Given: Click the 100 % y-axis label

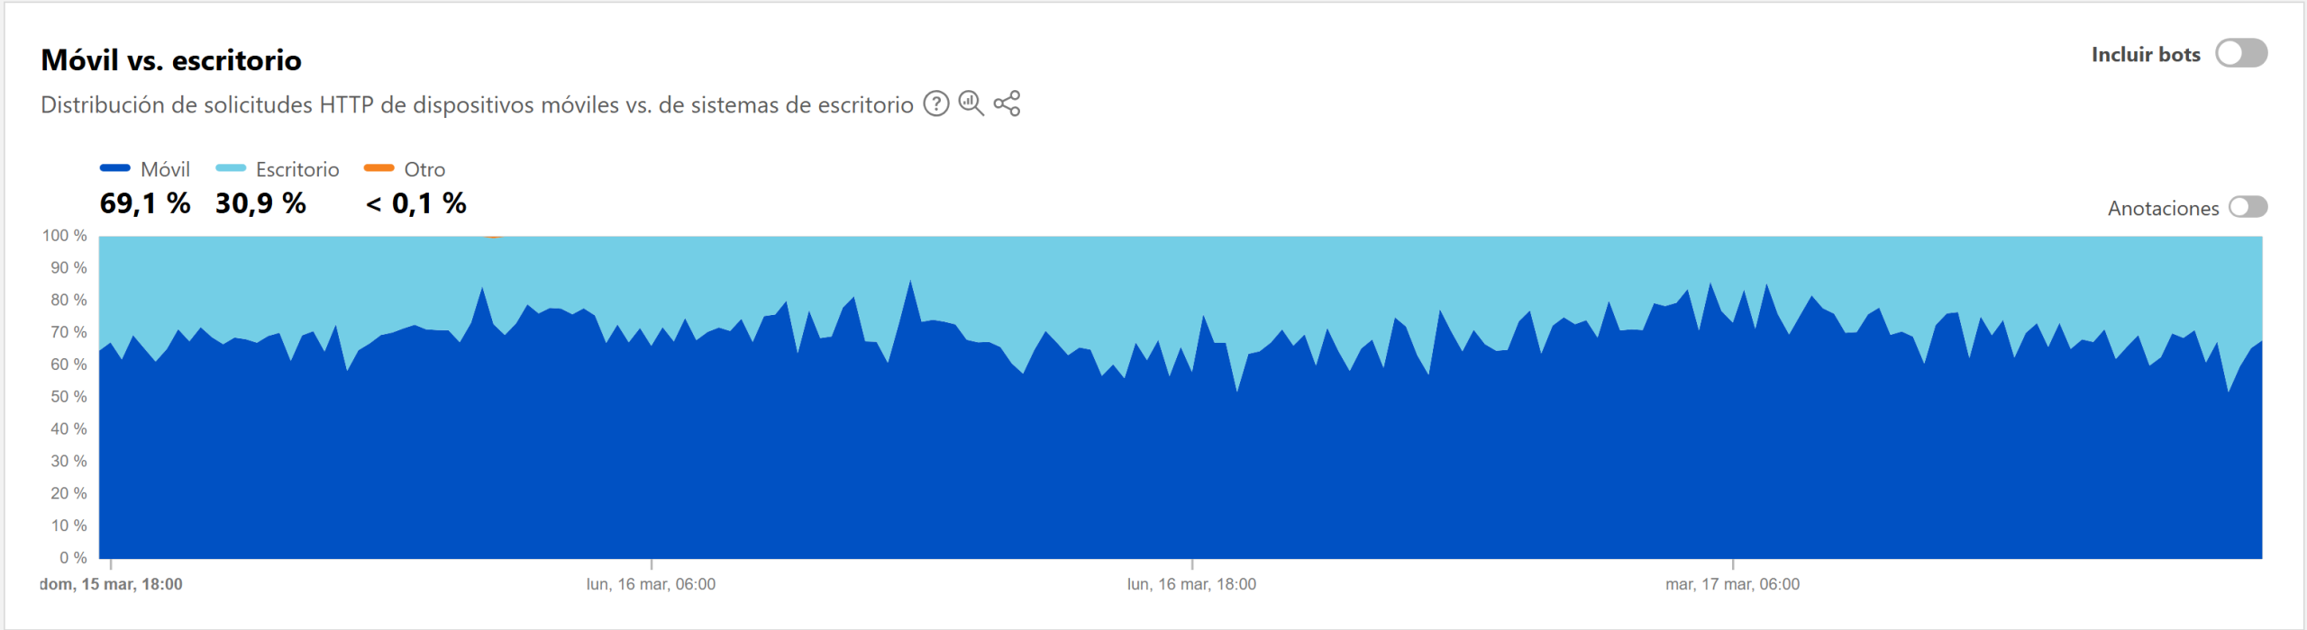Looking at the screenshot, I should click(x=65, y=236).
